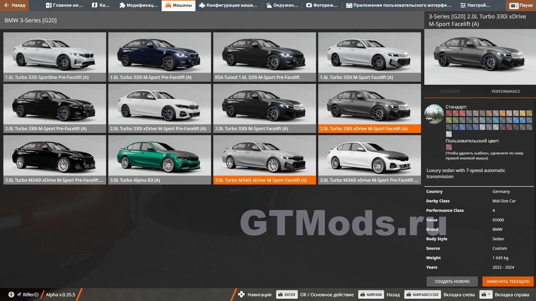Click the Alpha v.0.35.5 version label
The width and height of the screenshot is (536, 301).
[x=60, y=295]
